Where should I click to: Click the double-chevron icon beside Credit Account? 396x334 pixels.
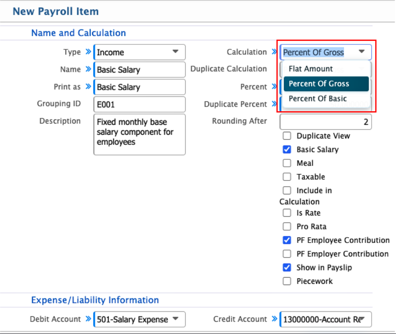(275, 319)
